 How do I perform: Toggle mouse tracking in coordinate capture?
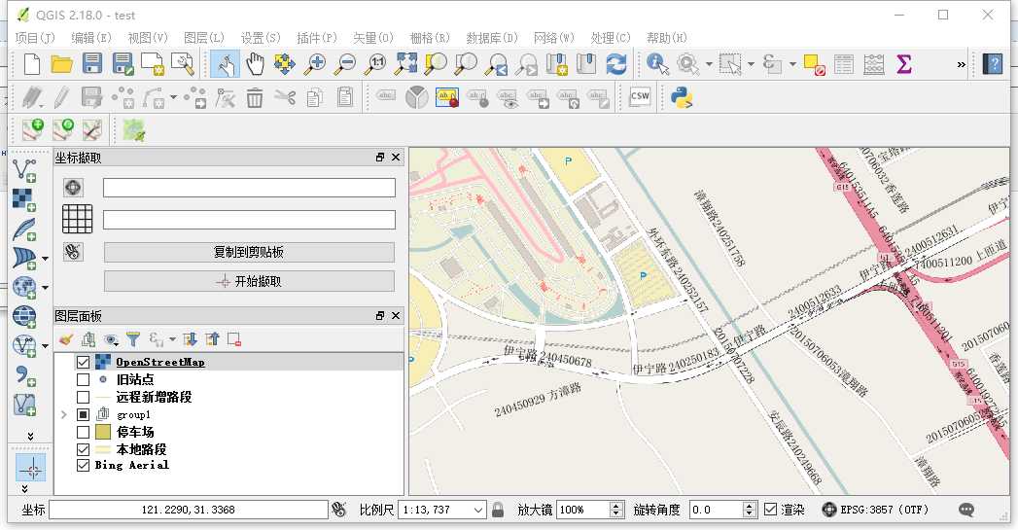pyautogui.click(x=73, y=251)
